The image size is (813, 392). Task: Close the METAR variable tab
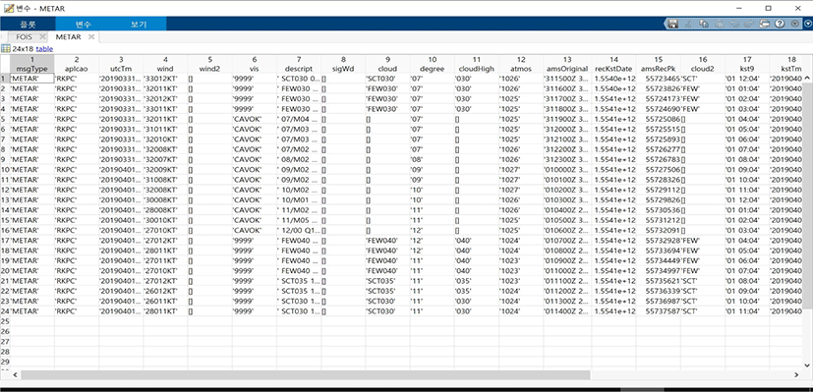91,36
